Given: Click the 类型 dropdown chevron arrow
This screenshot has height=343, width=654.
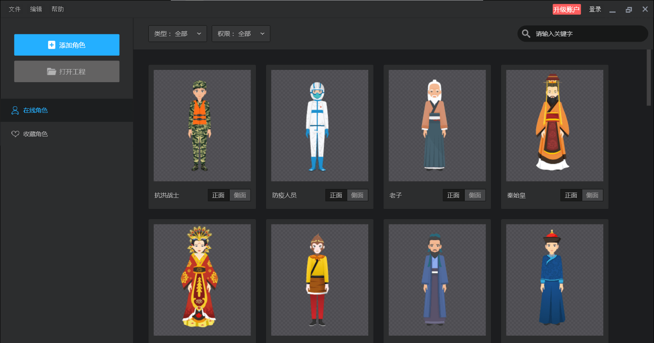Looking at the screenshot, I should [x=199, y=34].
